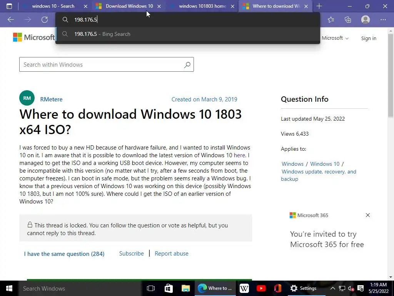Image resolution: width=394 pixels, height=296 pixels.
Task: Click the 'Views 6,433' text
Action: click(x=295, y=134)
